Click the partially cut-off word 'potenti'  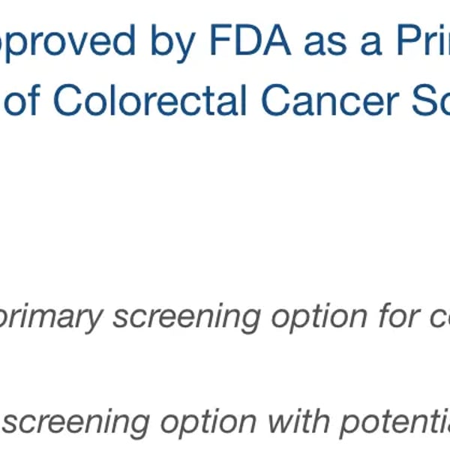(x=395, y=423)
